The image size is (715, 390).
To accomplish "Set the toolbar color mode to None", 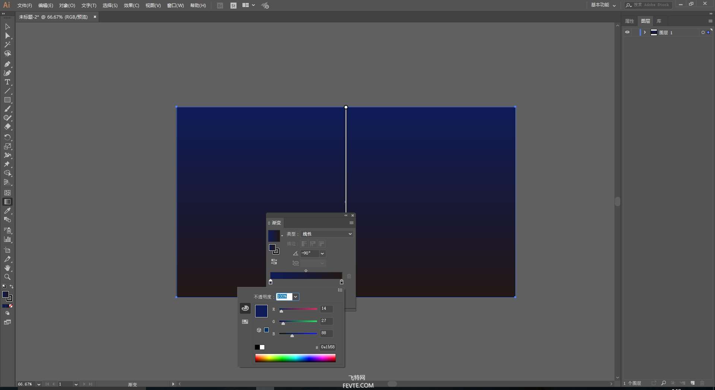I will pyautogui.click(x=11, y=306).
